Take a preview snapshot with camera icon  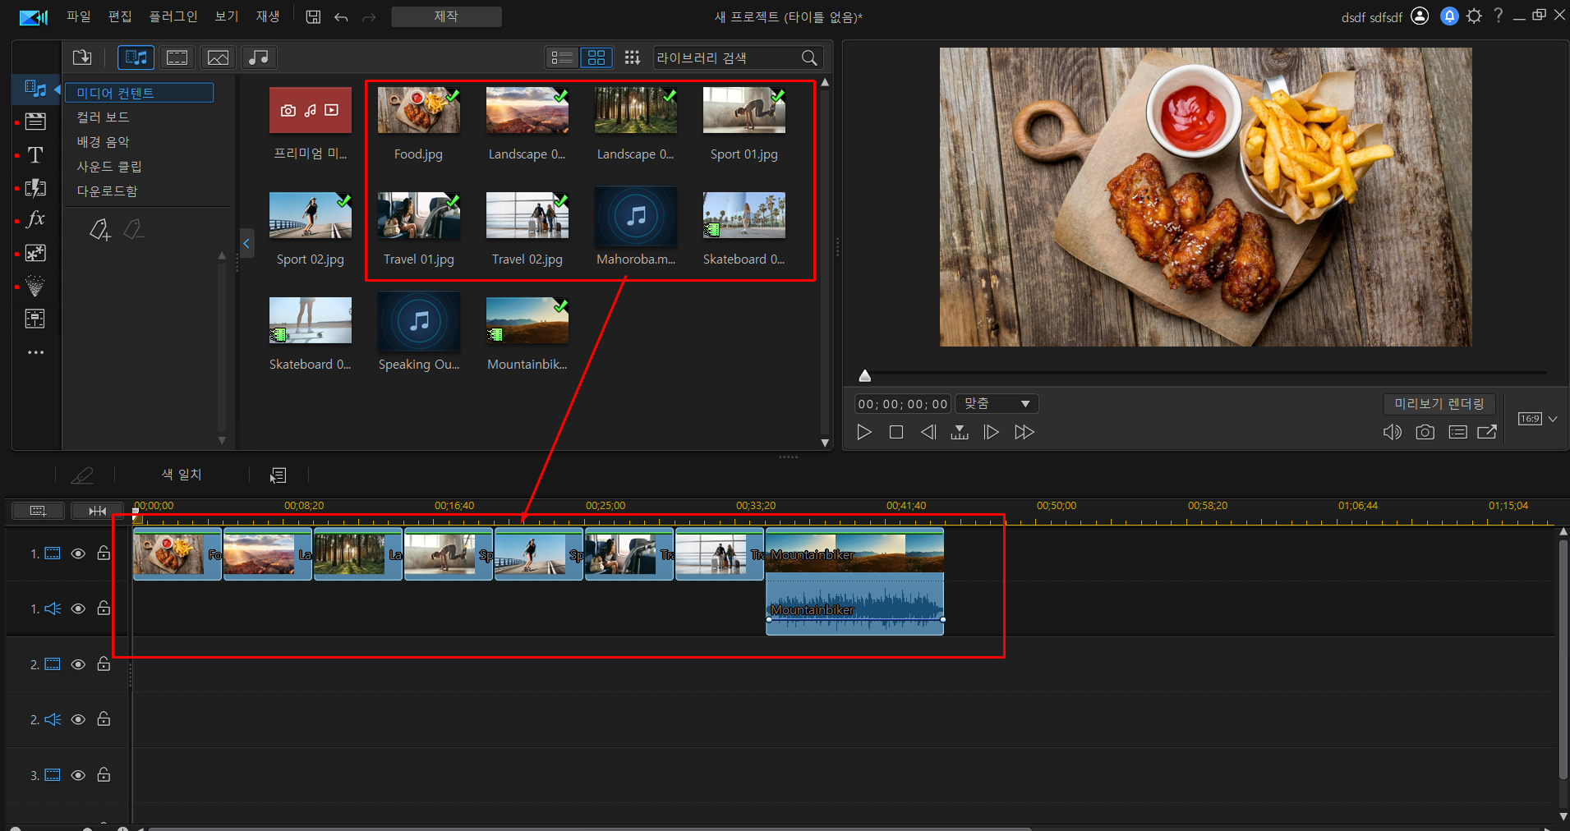(1425, 432)
